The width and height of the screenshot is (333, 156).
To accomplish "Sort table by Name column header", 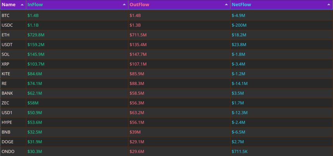I will pyautogui.click(x=13, y=5).
